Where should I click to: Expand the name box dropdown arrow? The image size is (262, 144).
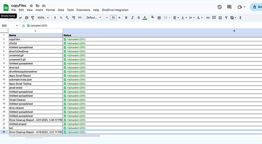pyautogui.click(x=17, y=25)
